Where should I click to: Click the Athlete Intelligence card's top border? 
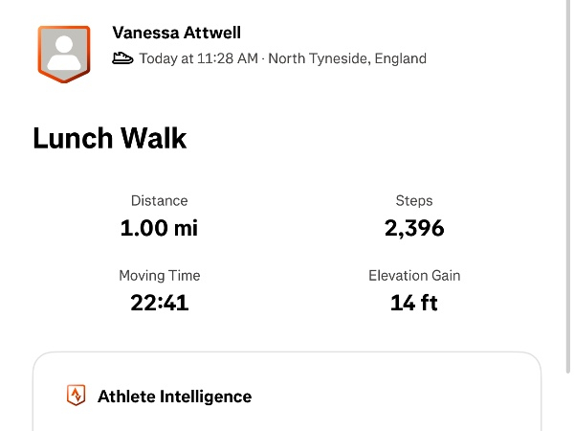(287, 352)
